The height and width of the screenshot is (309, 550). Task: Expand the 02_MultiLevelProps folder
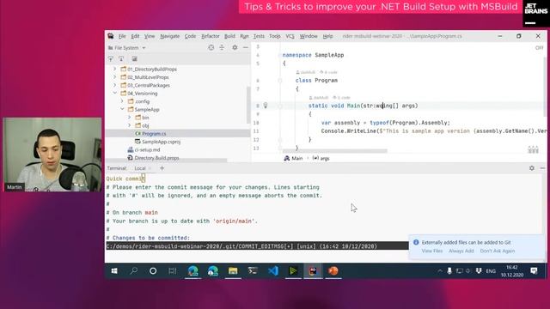click(114, 77)
